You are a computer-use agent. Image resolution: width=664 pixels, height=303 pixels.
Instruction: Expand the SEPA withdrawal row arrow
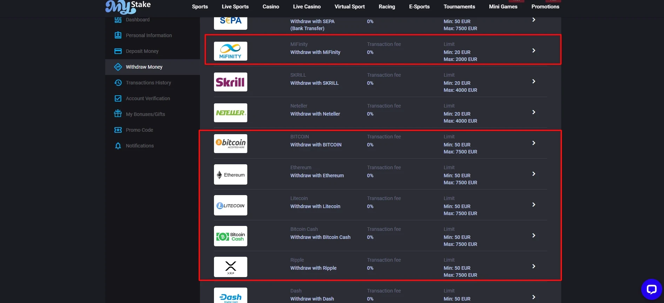[x=534, y=20]
